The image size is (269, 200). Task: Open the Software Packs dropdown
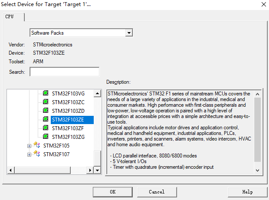tap(129, 33)
